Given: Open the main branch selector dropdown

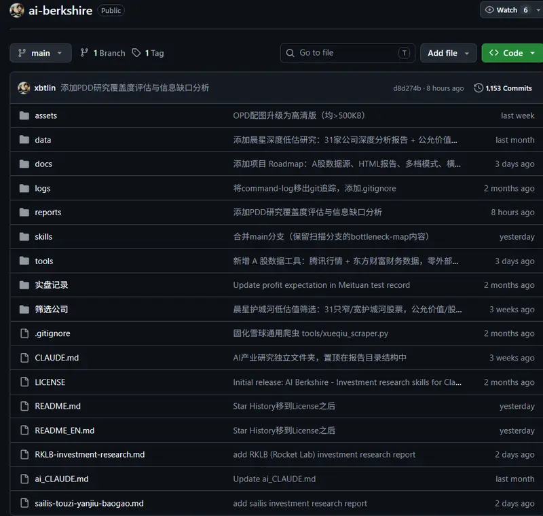Looking at the screenshot, I should point(41,53).
